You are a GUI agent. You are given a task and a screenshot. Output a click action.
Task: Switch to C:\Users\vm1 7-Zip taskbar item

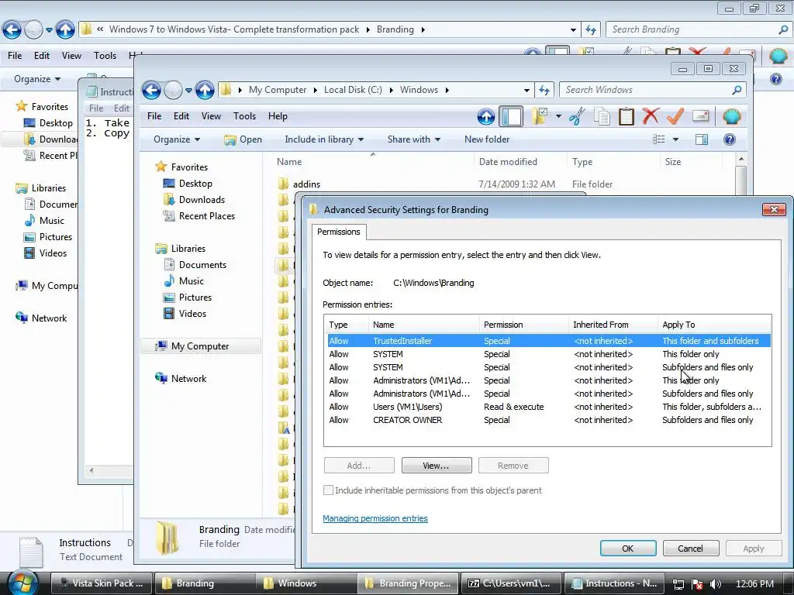click(511, 583)
